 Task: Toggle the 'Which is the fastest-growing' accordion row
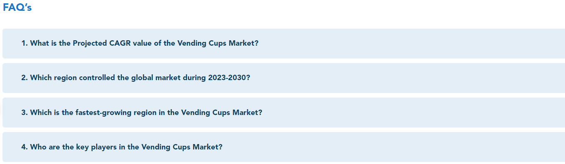point(284,113)
